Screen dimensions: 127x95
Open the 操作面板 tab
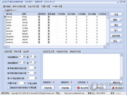[x=7, y=7]
